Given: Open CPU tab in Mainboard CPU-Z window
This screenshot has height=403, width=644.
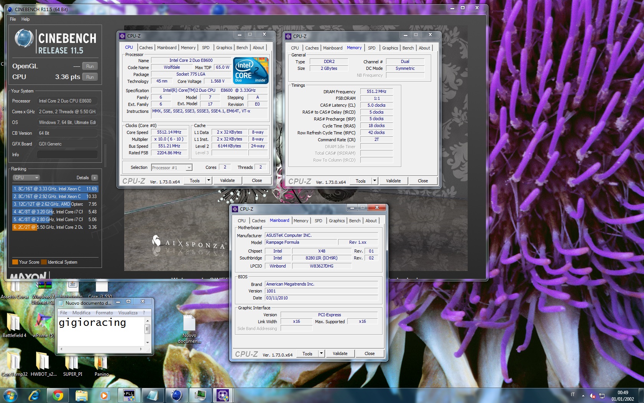Looking at the screenshot, I should click(242, 221).
